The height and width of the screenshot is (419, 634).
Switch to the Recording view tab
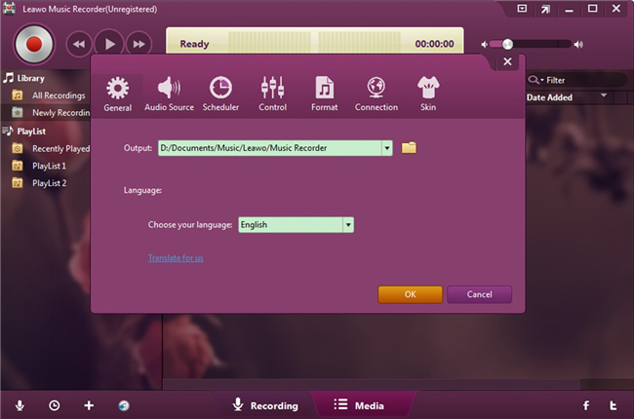coord(265,405)
